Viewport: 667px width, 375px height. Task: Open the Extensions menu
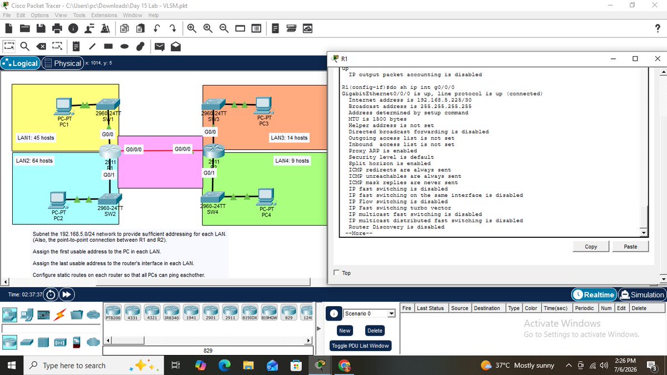coord(104,15)
